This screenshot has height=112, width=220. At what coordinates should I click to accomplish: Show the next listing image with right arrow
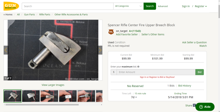click(100, 50)
